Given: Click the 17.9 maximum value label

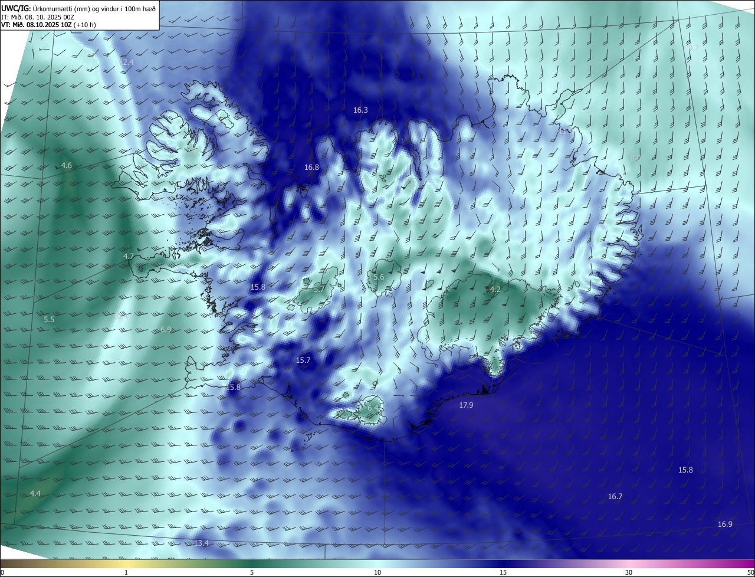Looking at the screenshot, I should click(x=466, y=405).
